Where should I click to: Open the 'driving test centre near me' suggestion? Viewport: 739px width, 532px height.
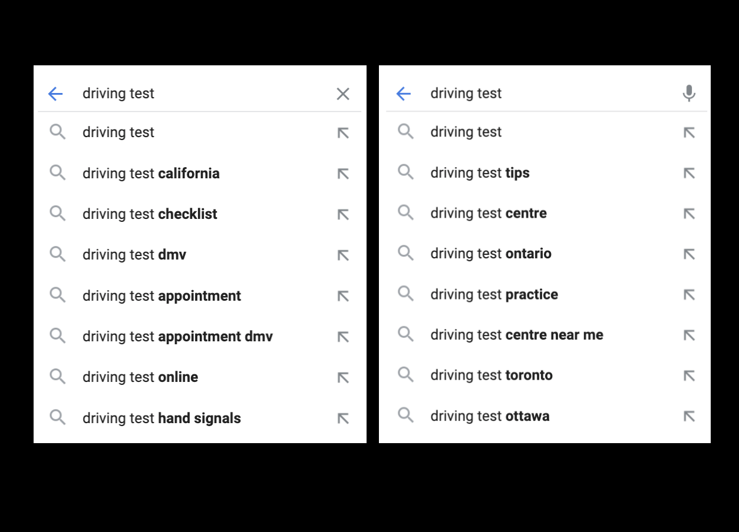pyautogui.click(x=516, y=334)
